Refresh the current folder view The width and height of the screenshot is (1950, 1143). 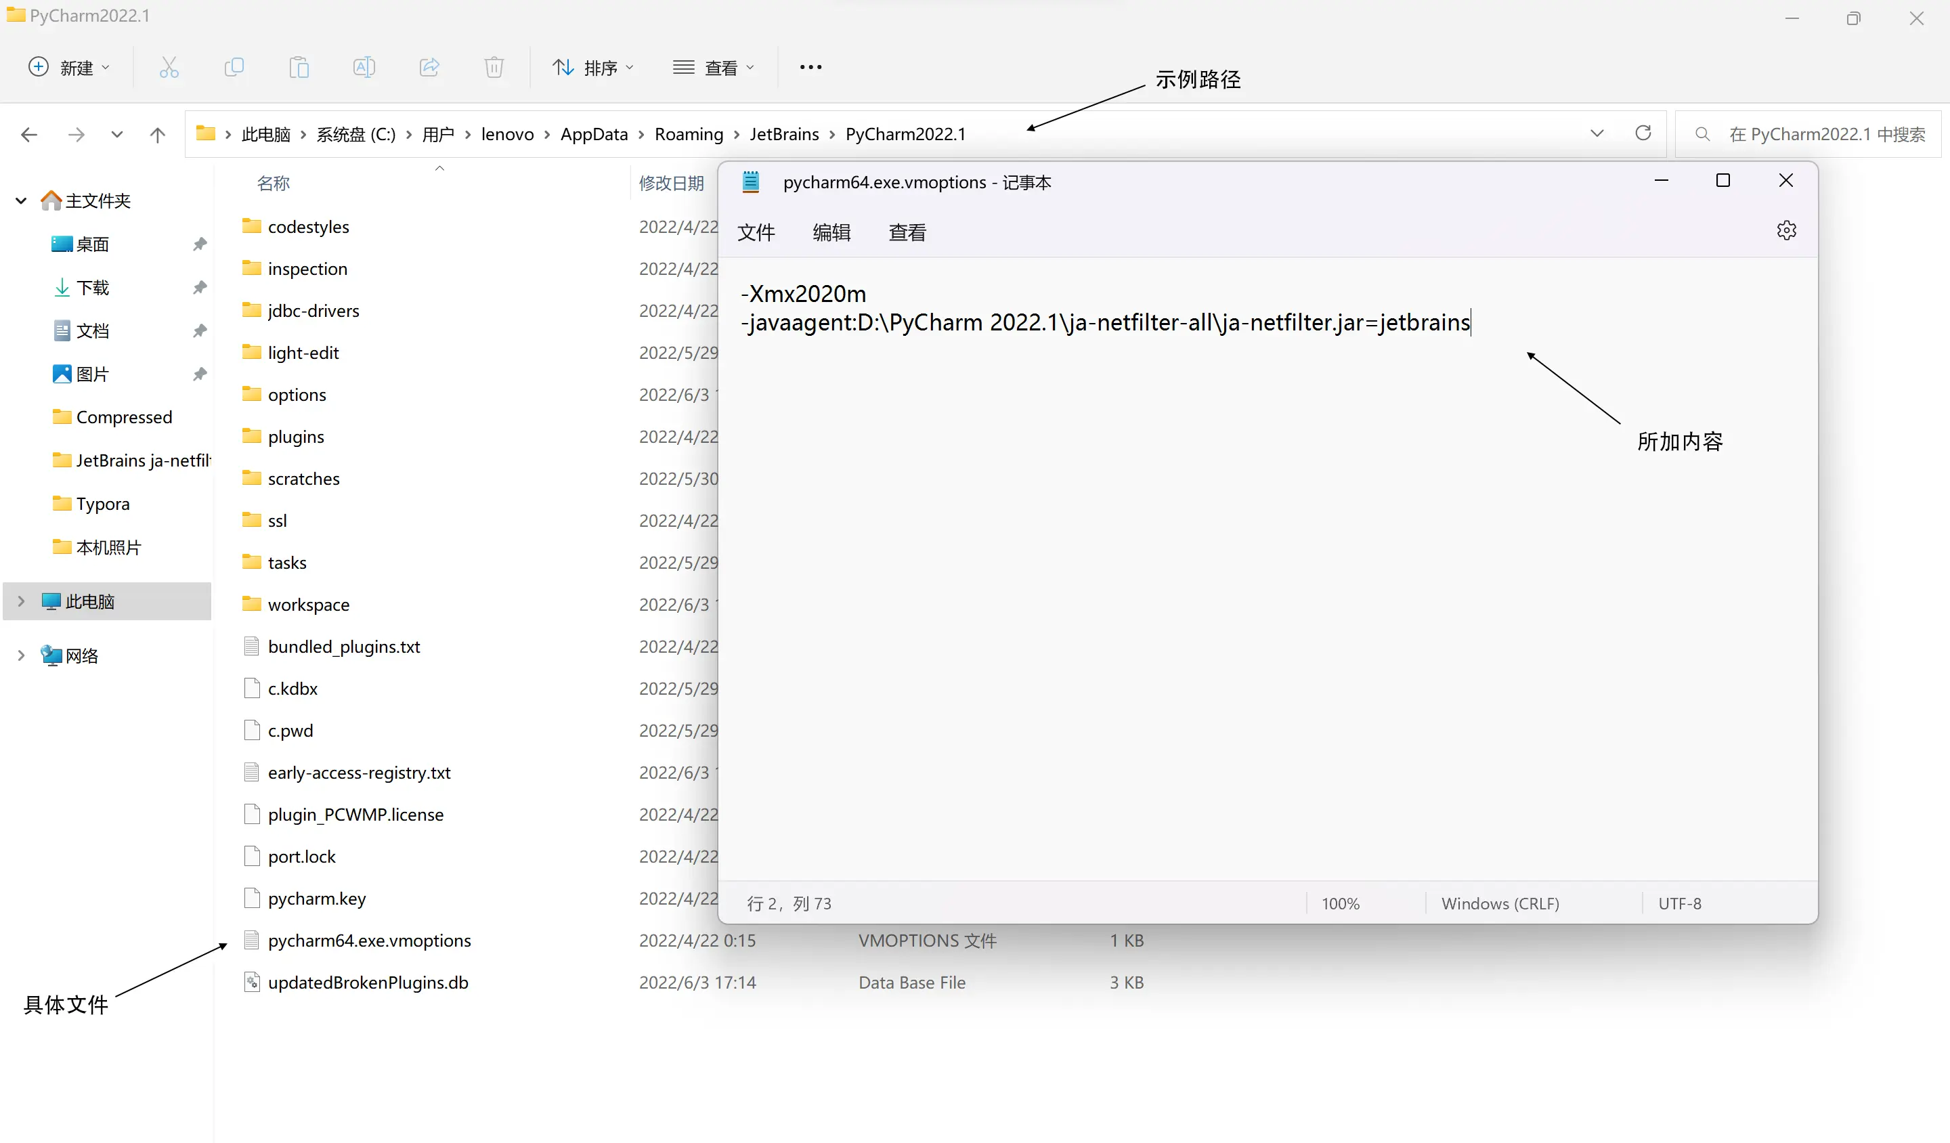pos(1643,133)
